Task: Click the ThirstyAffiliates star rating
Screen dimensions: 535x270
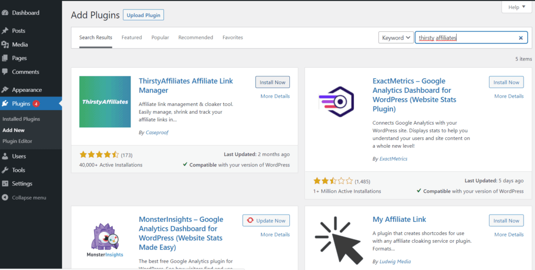Action: pos(99,155)
